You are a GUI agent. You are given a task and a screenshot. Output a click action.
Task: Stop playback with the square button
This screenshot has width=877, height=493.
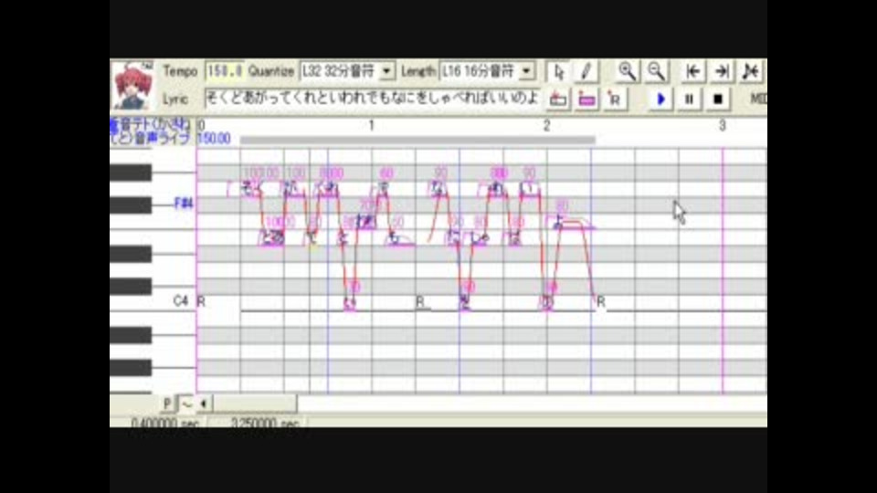tap(718, 100)
